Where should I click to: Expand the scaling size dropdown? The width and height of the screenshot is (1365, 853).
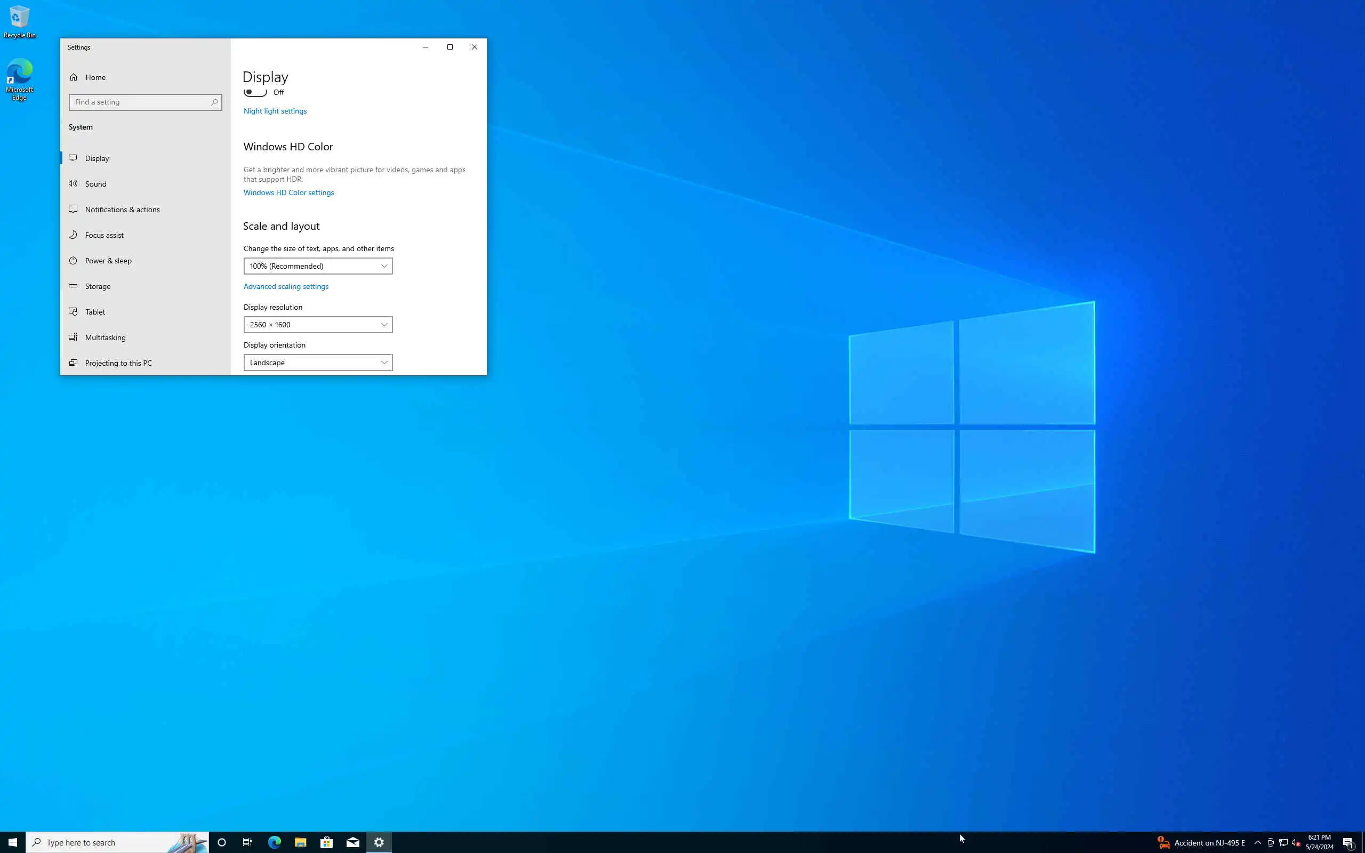pos(318,266)
